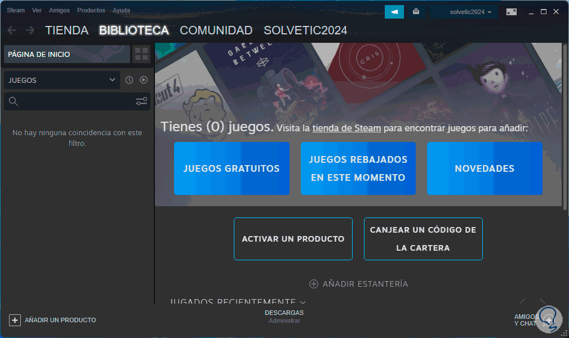
Task: Click CANJEAR UN CÓDIGO DE LA CARTERA button
Action: click(423, 239)
